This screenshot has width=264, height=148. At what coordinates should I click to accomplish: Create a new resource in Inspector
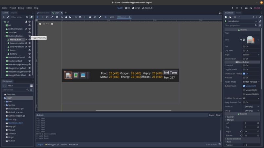pos(226,17)
